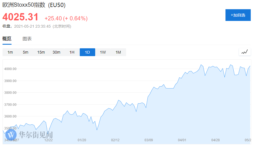Switch chart to 15m interval
The width and height of the screenshot is (253, 146).
[x=41, y=52]
